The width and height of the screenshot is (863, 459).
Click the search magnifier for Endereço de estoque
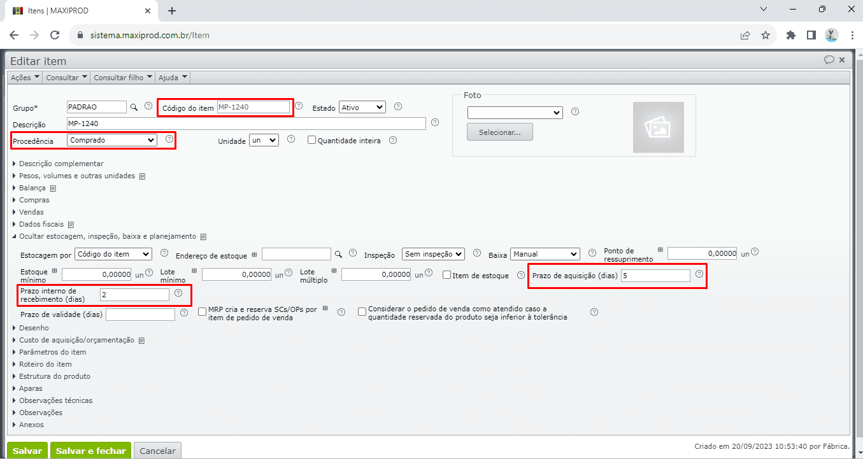339,254
